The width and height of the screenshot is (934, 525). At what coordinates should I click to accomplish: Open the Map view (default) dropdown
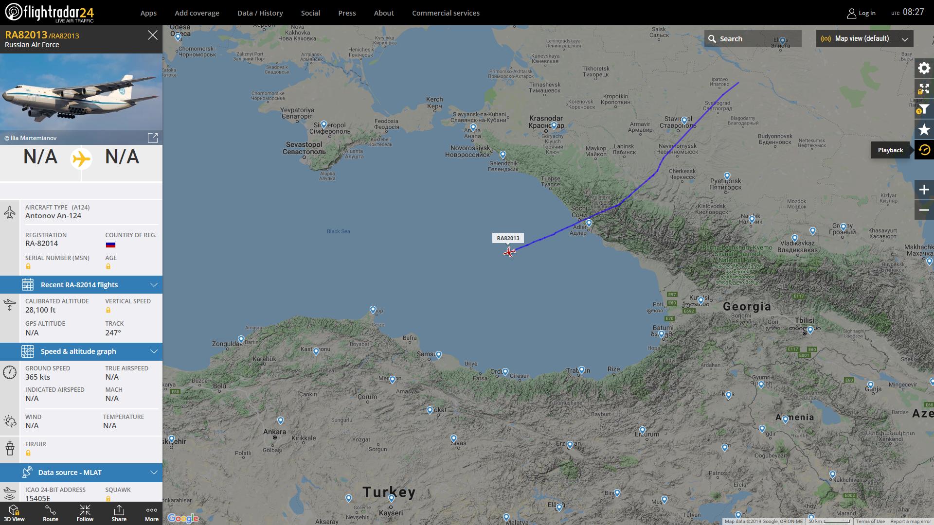coord(864,39)
